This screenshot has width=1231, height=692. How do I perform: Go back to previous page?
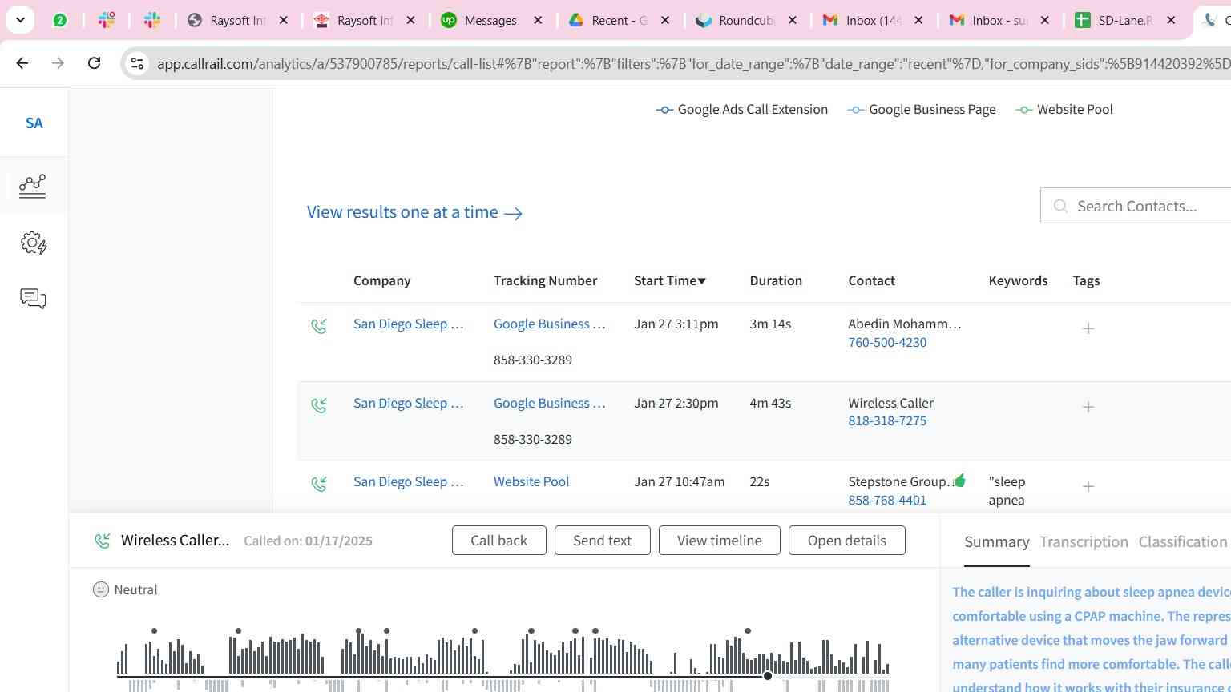pyautogui.click(x=22, y=62)
